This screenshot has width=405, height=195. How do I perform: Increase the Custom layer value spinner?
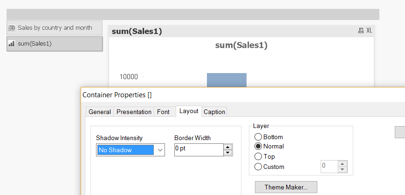tap(343, 164)
